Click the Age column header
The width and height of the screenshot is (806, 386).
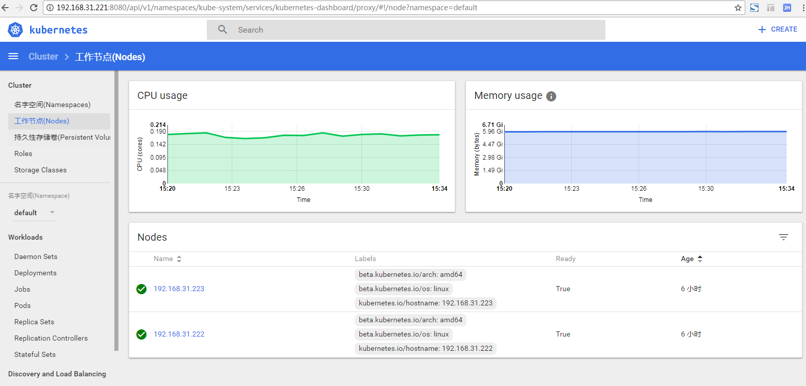pos(687,259)
